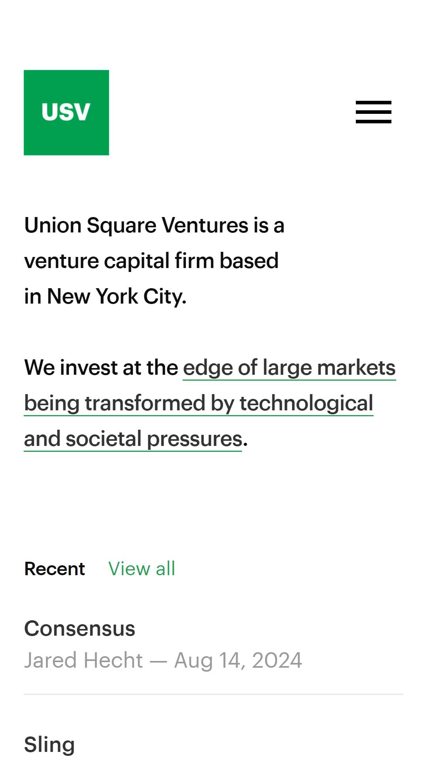Click the 'We invest at the' text
Screen dimensions: 427x759
pyautogui.click(x=101, y=368)
